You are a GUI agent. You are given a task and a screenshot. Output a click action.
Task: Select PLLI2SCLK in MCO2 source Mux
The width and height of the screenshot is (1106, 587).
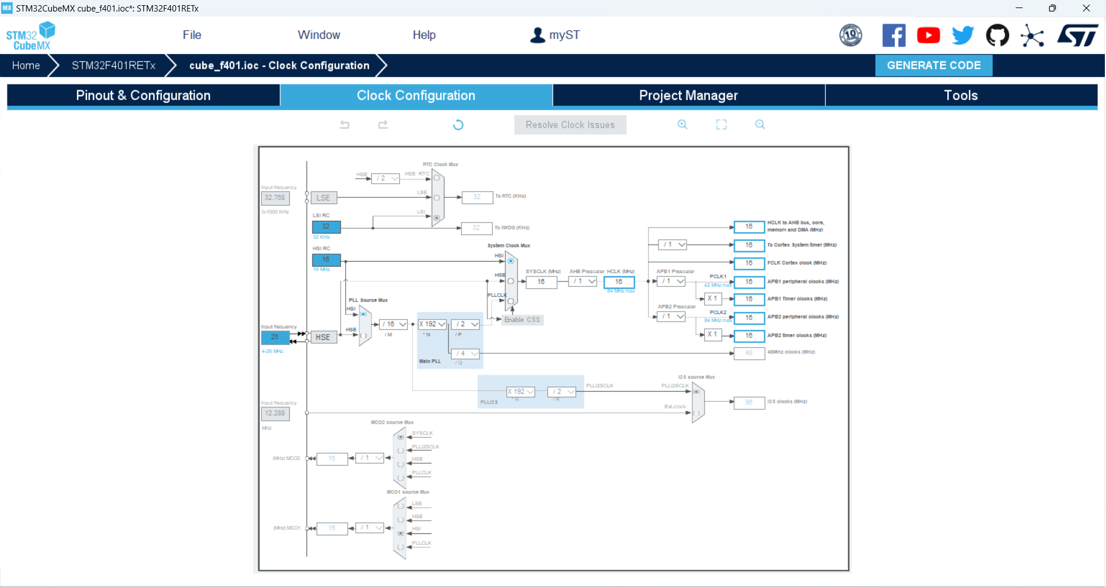pyautogui.click(x=401, y=451)
